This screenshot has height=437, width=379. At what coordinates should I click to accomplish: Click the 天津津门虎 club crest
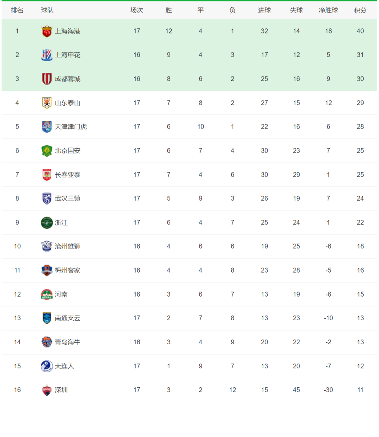click(47, 127)
